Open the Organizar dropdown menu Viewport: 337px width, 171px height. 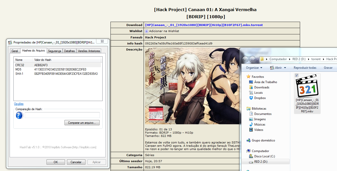(x=254, y=68)
